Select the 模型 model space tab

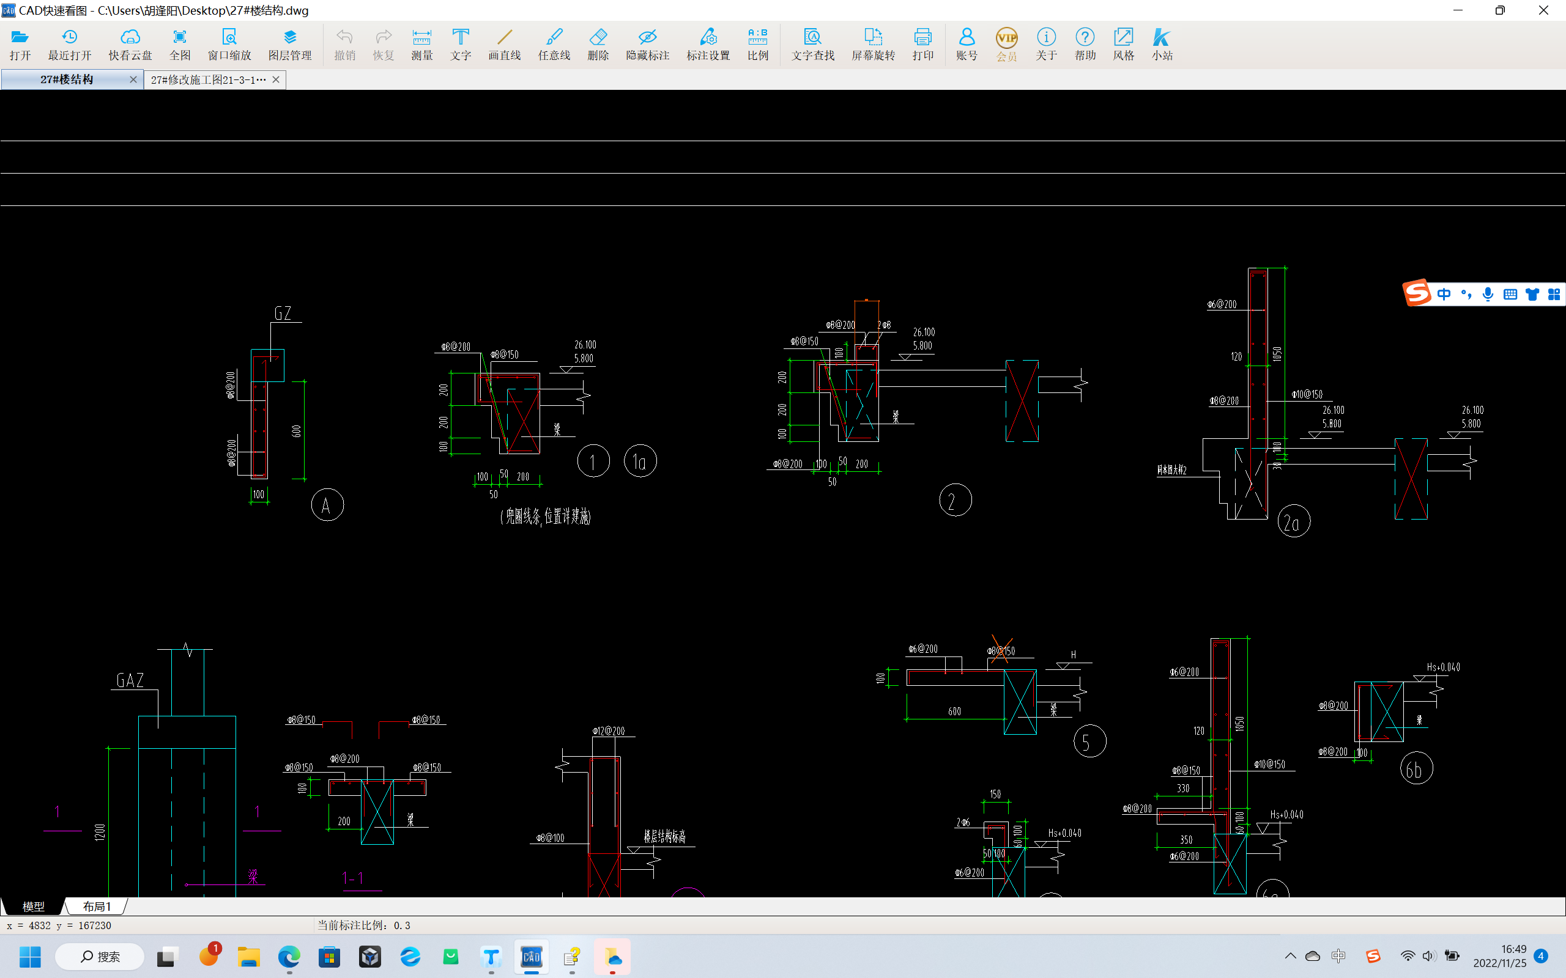click(33, 906)
